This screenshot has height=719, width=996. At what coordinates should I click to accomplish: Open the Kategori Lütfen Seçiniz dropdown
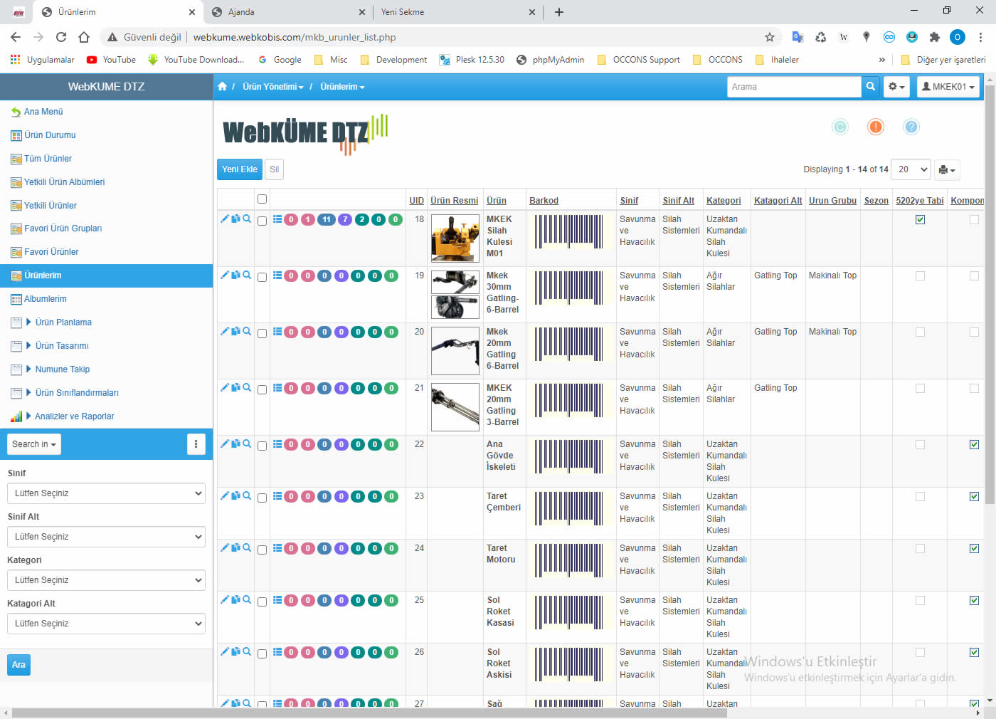[107, 580]
